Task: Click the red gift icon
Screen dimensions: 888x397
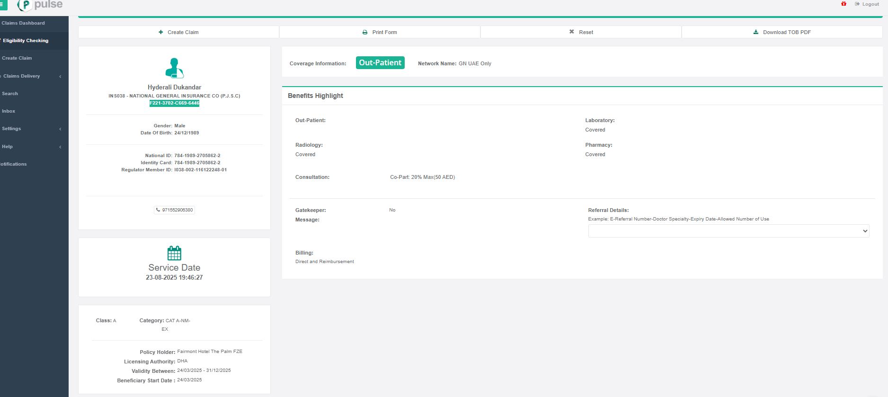Action: pos(844,4)
